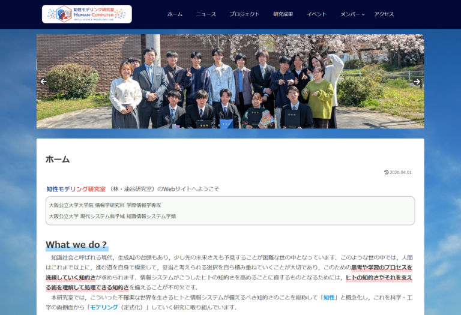Click the blue モデリング keyword

click(x=103, y=307)
